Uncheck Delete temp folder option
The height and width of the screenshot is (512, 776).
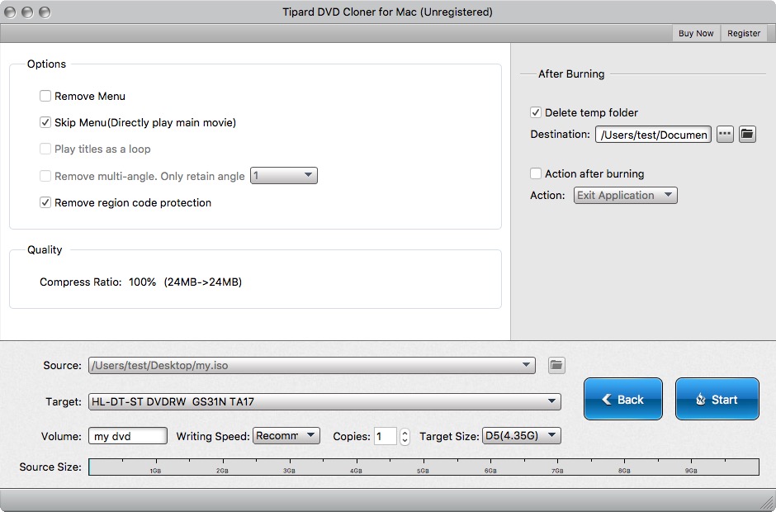536,112
